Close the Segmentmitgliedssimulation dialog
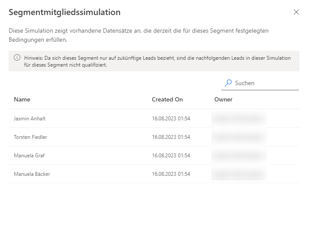The height and width of the screenshot is (242, 311). pyautogui.click(x=296, y=12)
